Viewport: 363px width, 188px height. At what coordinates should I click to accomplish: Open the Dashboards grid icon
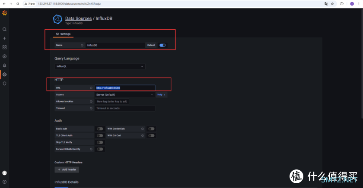(x=4, y=47)
